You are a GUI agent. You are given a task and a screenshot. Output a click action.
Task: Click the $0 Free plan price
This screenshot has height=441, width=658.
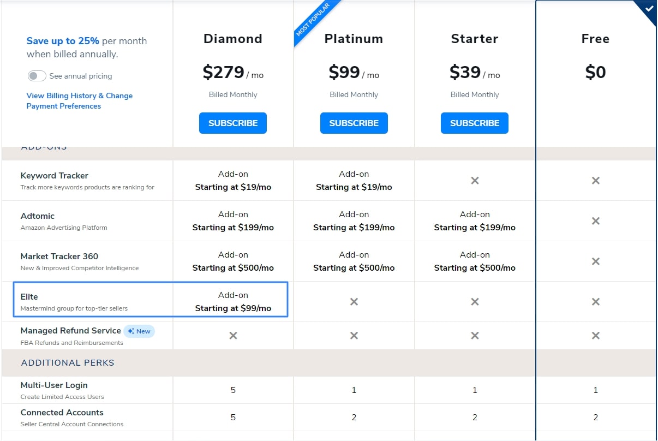pos(596,72)
